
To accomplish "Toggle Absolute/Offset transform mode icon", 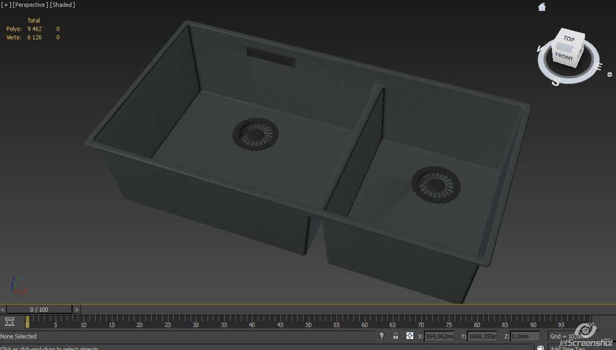I will (x=410, y=336).
